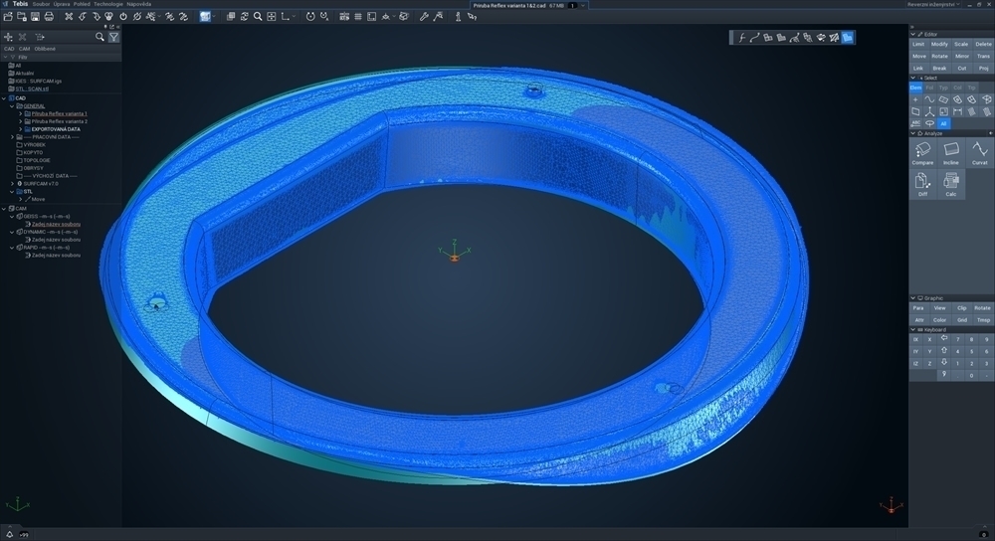The image size is (995, 541).
Task: Open the Curvat analysis tool
Action: click(x=980, y=153)
